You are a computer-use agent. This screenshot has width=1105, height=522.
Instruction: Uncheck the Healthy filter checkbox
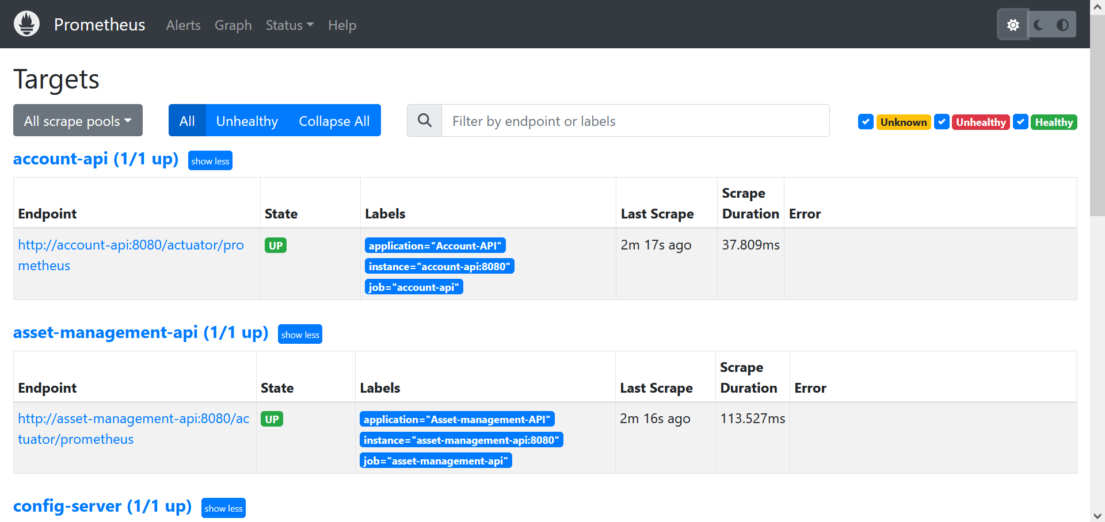[1020, 122]
